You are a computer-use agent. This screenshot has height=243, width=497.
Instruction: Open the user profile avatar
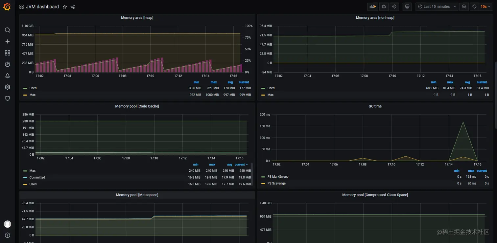tap(8, 224)
